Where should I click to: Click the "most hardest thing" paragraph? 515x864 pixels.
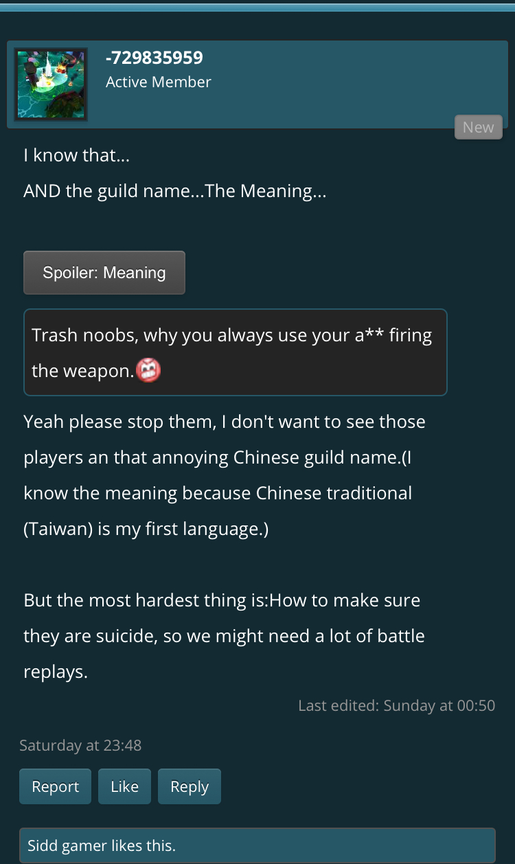click(x=224, y=635)
